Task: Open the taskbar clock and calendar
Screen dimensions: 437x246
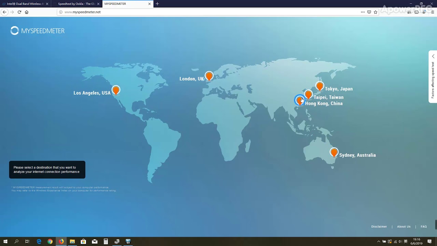Action: pyautogui.click(x=417, y=242)
